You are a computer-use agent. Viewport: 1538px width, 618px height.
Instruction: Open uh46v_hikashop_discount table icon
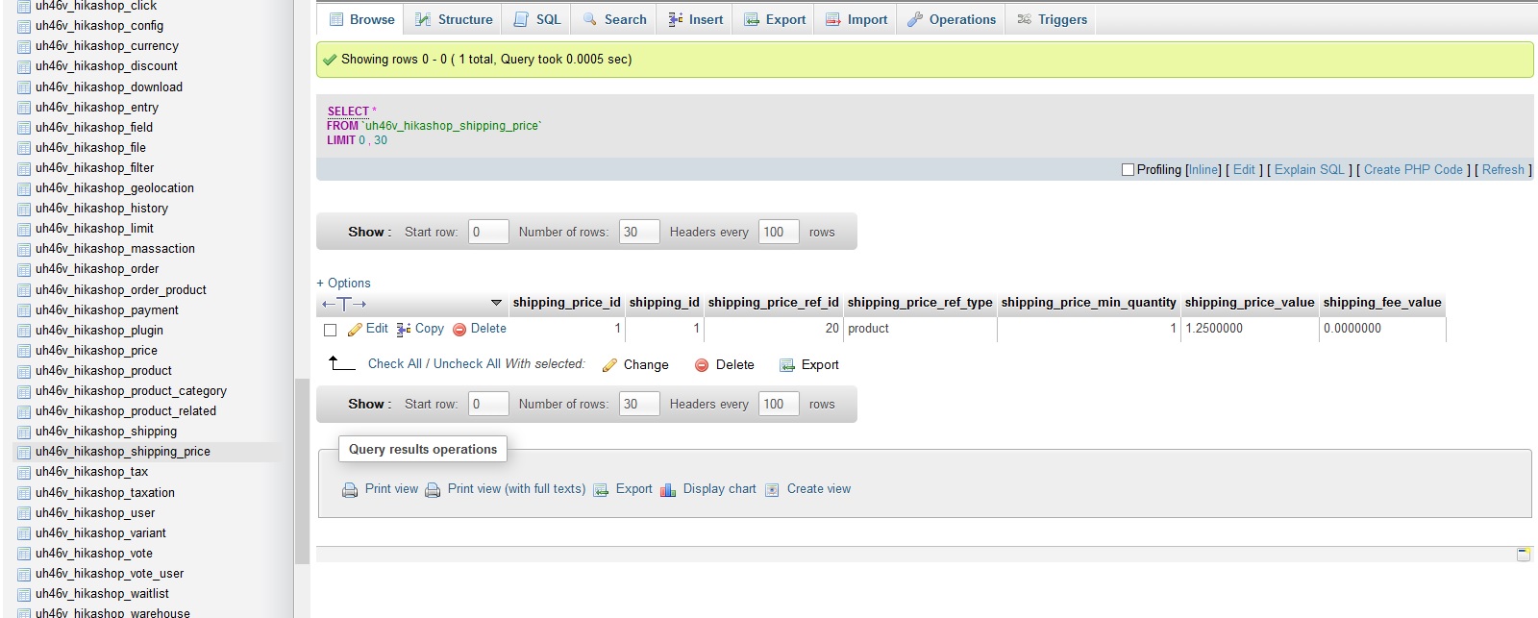[x=24, y=66]
